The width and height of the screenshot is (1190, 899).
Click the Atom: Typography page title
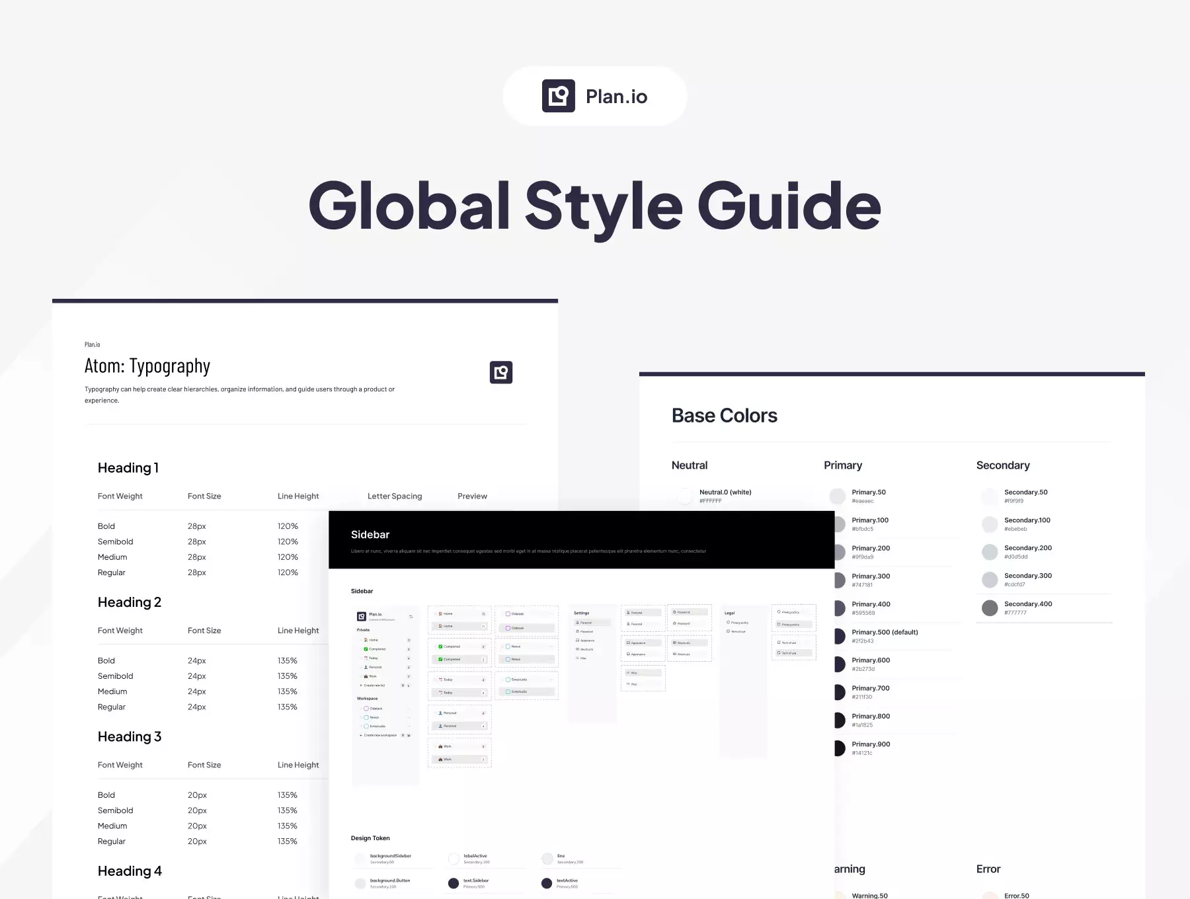(147, 366)
